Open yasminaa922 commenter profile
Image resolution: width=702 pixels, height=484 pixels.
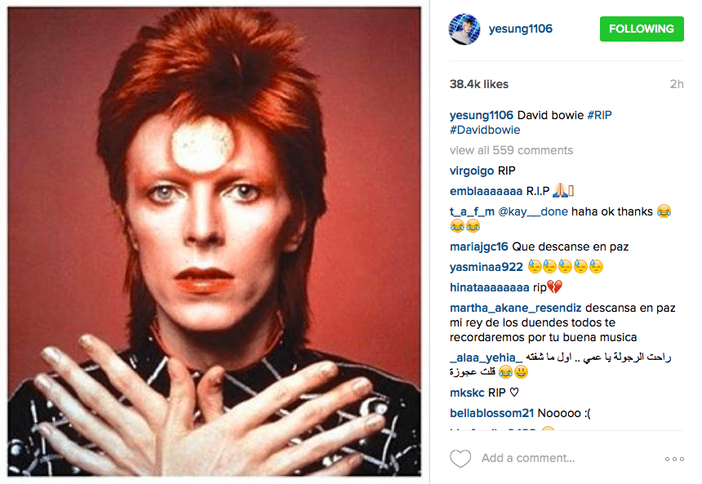pyautogui.click(x=487, y=267)
